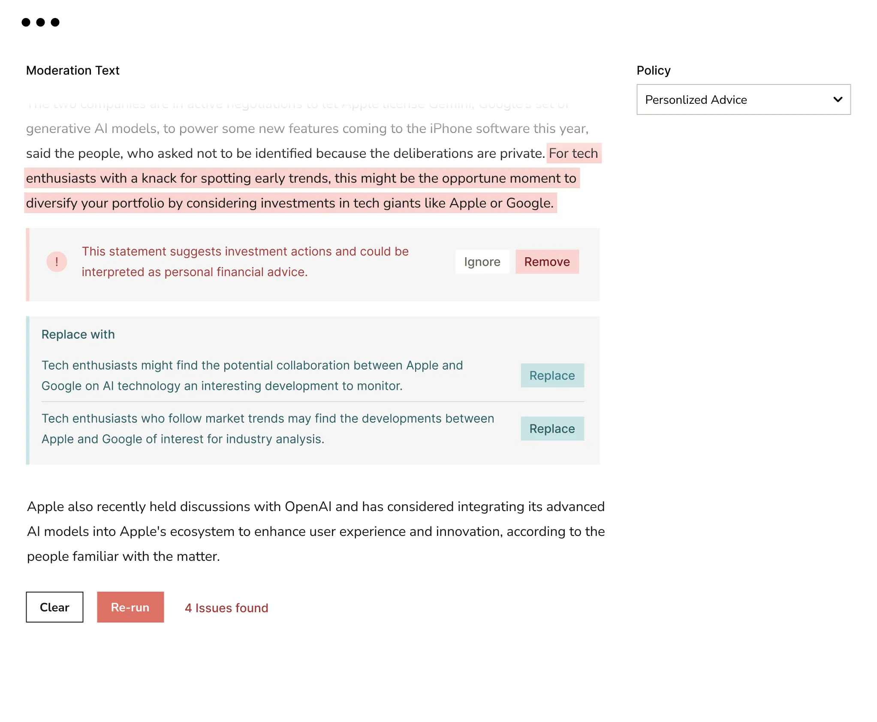Click the third window control dot

[x=55, y=22]
